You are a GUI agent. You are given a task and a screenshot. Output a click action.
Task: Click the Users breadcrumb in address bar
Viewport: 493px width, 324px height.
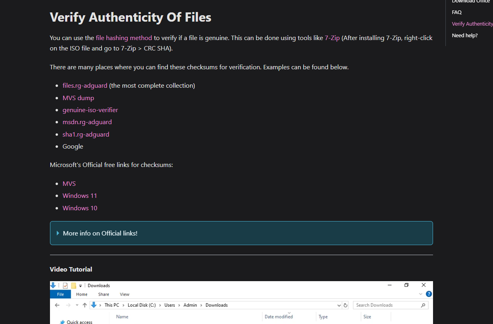tap(170, 305)
